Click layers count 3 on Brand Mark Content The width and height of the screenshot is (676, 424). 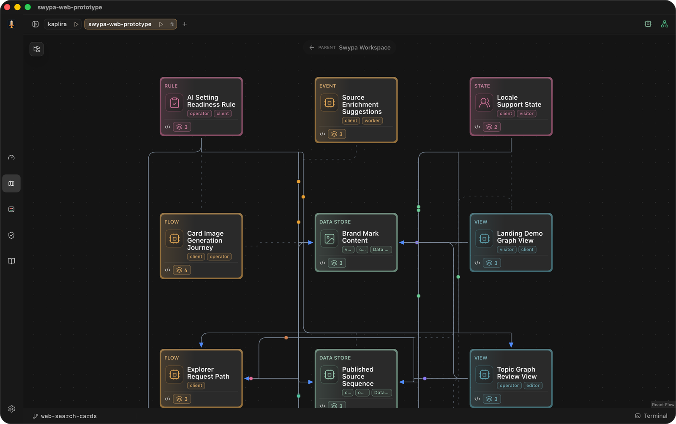337,263
